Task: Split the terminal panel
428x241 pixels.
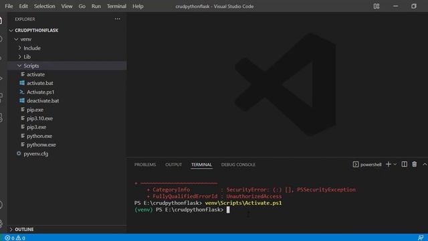Action: [x=404, y=164]
